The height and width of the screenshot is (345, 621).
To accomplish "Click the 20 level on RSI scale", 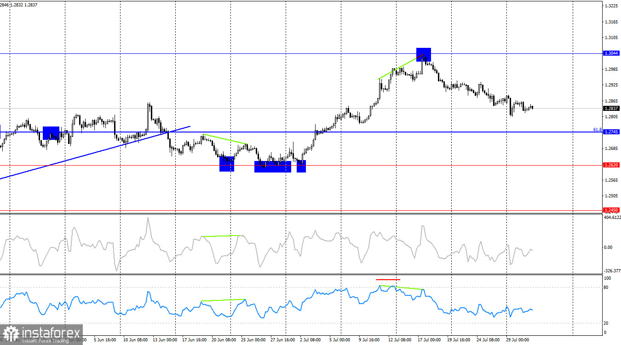I will (606, 323).
